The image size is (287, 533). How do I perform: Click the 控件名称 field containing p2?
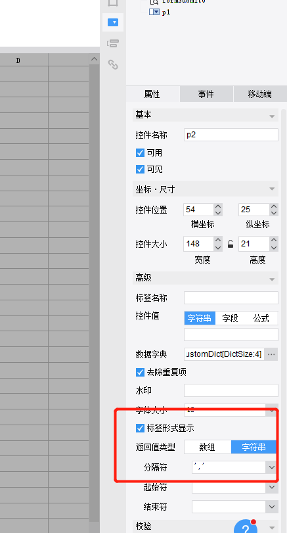click(x=231, y=135)
